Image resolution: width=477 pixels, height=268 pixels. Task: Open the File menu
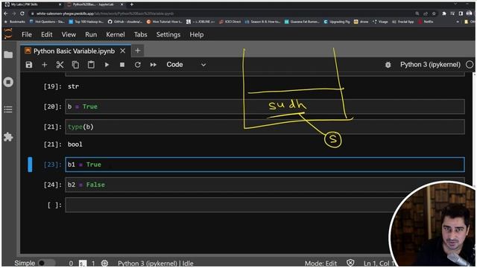pyautogui.click(x=27, y=35)
